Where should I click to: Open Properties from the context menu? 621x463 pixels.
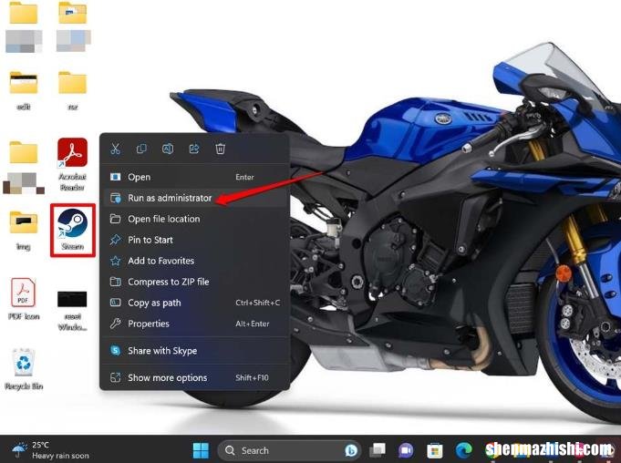[194, 324]
